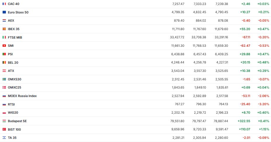Click the Belgium flag icon beside BEL 20

4,63
